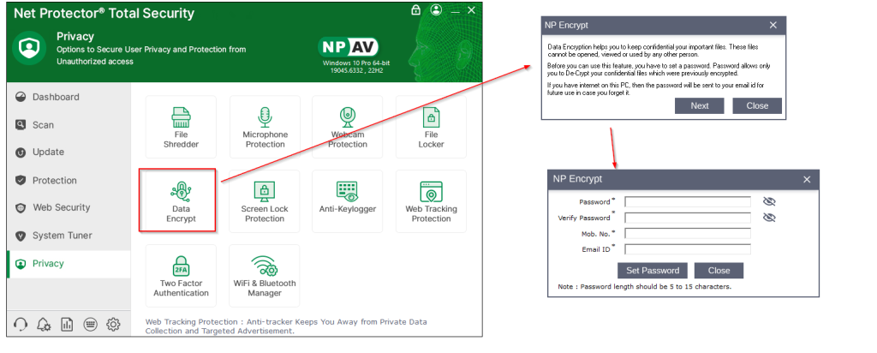This screenshot has width=877, height=353.
Task: Open WiFi & Bluetooth Manager
Action: coord(265,275)
